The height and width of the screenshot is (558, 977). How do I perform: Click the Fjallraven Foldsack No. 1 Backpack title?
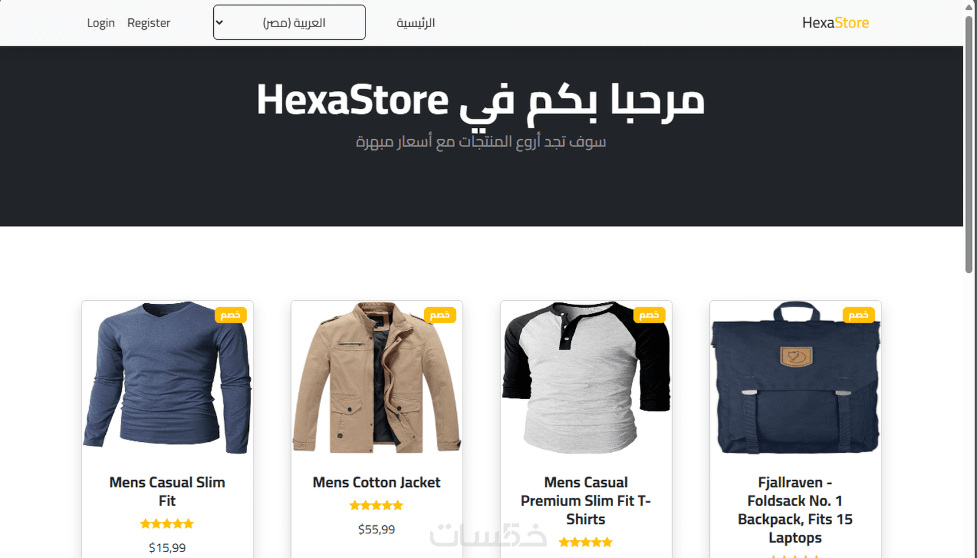(795, 510)
